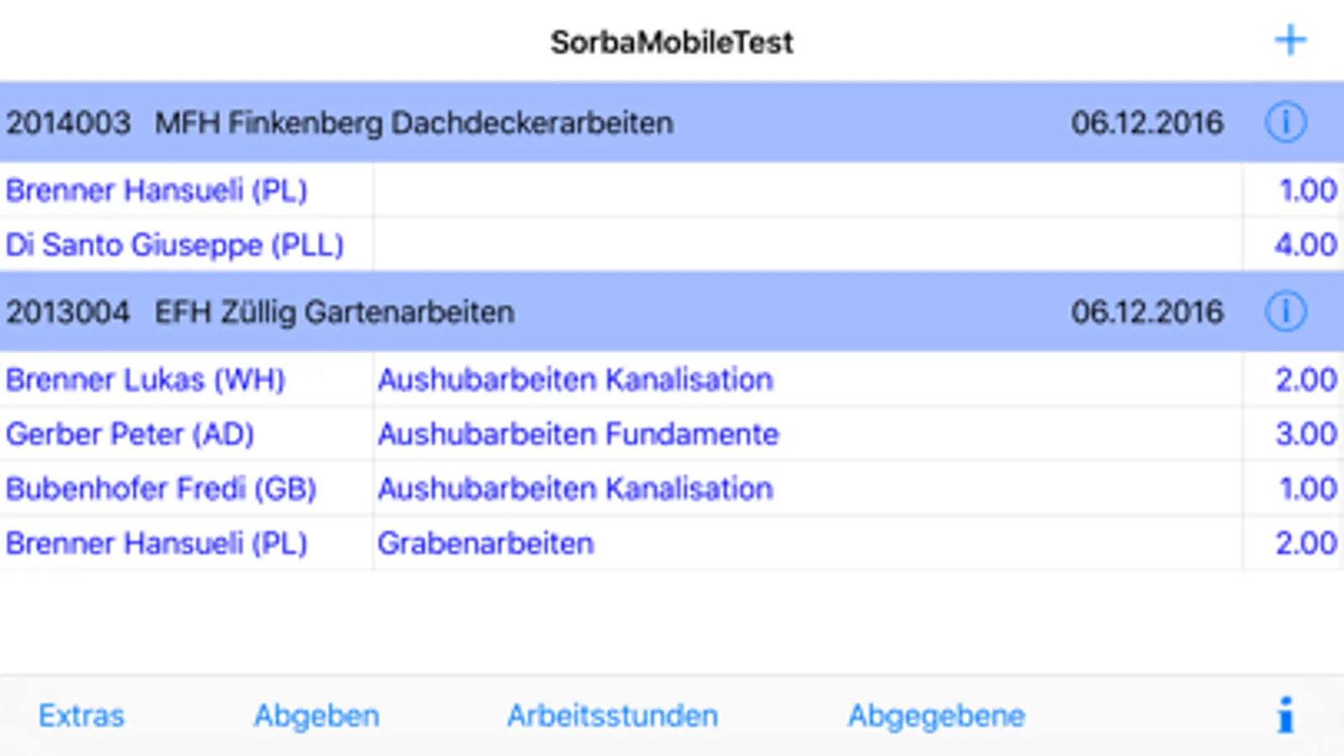Open info for EFH Züllig Gartenarbeiten

coord(1285,312)
